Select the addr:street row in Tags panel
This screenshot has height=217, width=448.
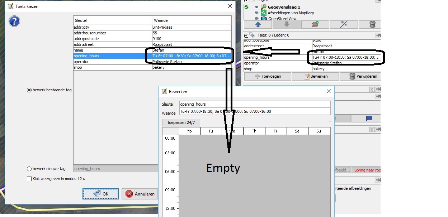click(312, 46)
